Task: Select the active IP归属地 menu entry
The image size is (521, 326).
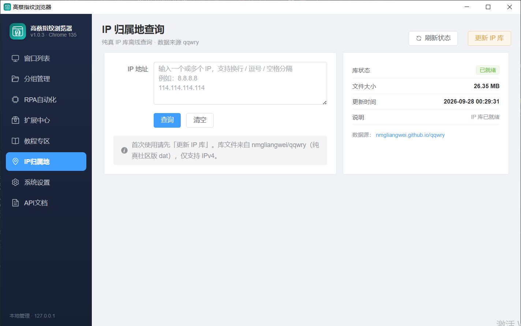Action: coord(46,161)
